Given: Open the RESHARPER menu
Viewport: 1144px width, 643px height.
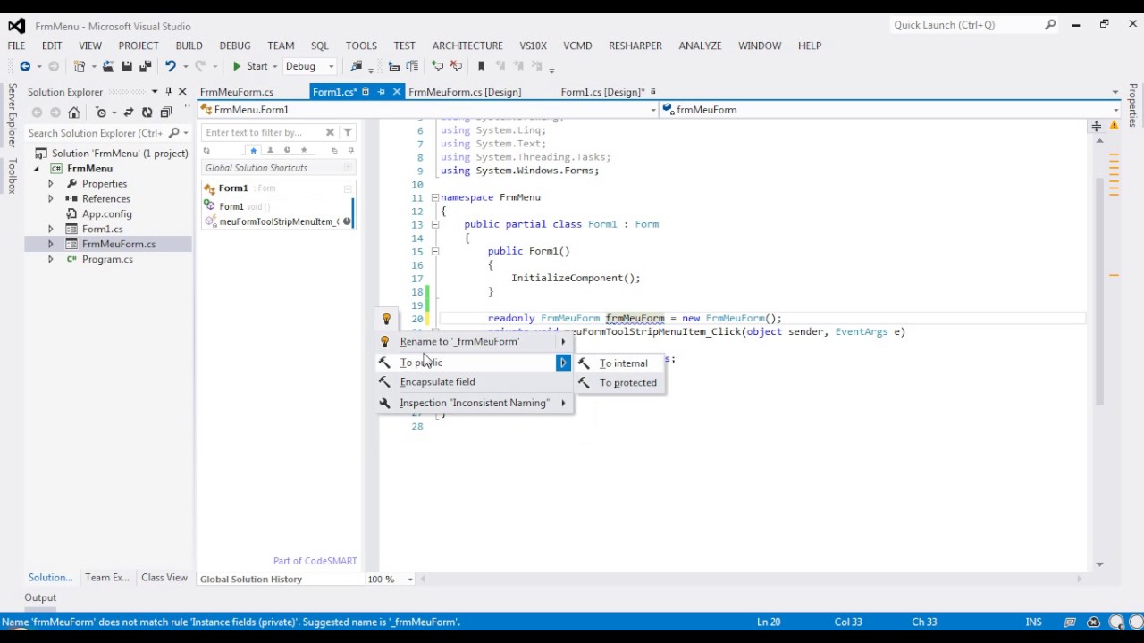Looking at the screenshot, I should click(635, 46).
